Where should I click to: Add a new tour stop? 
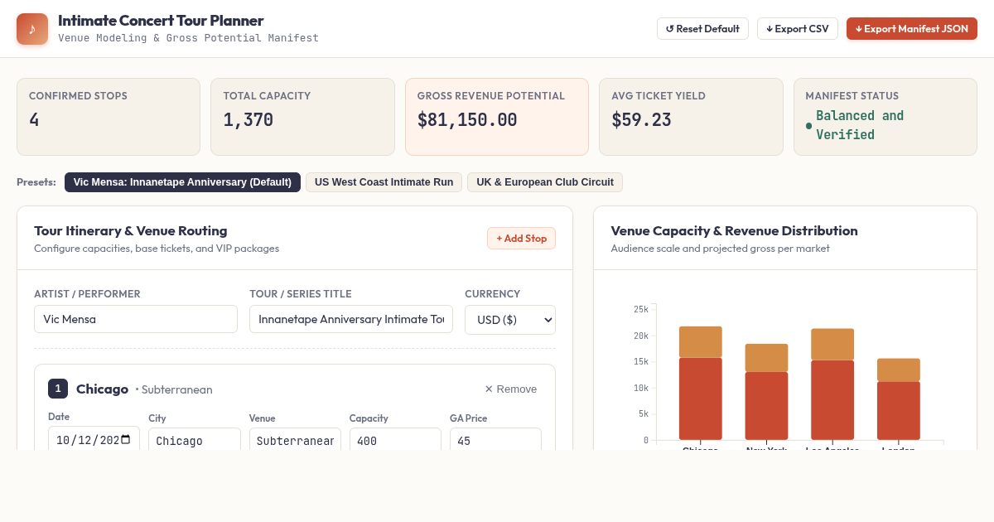(521, 239)
